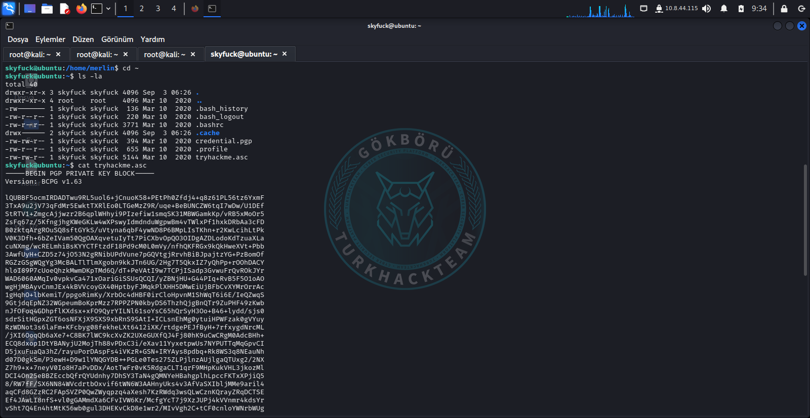Open a new terminal from the panel launcher
810x418 pixels.
click(x=97, y=9)
